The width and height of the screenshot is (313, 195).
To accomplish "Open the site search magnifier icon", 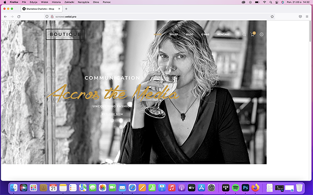I will [x=244, y=34].
